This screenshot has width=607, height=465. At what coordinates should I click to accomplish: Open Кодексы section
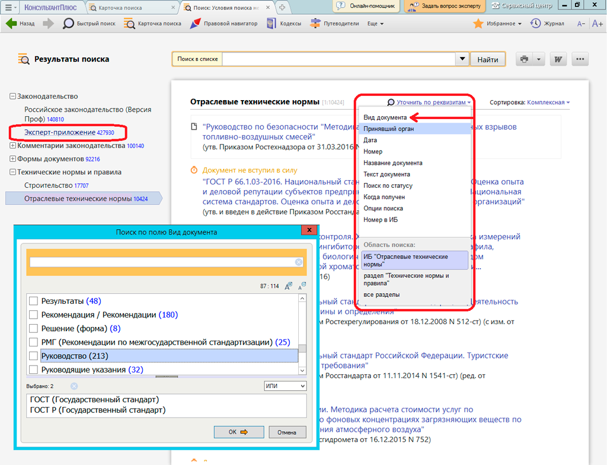[284, 24]
